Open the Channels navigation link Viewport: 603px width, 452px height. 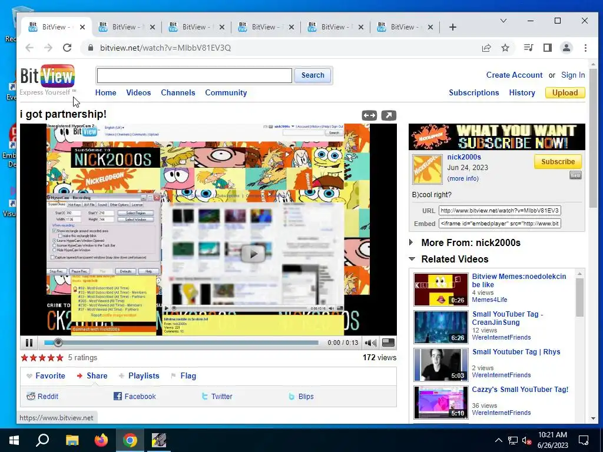(178, 92)
